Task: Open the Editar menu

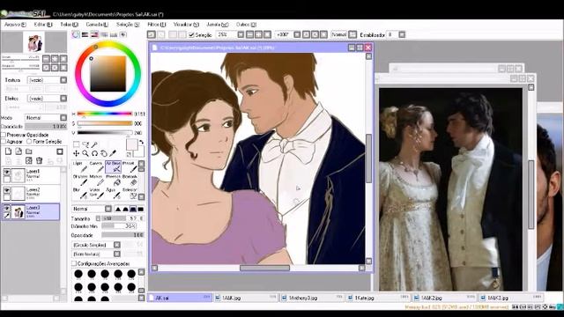Action: [43, 25]
